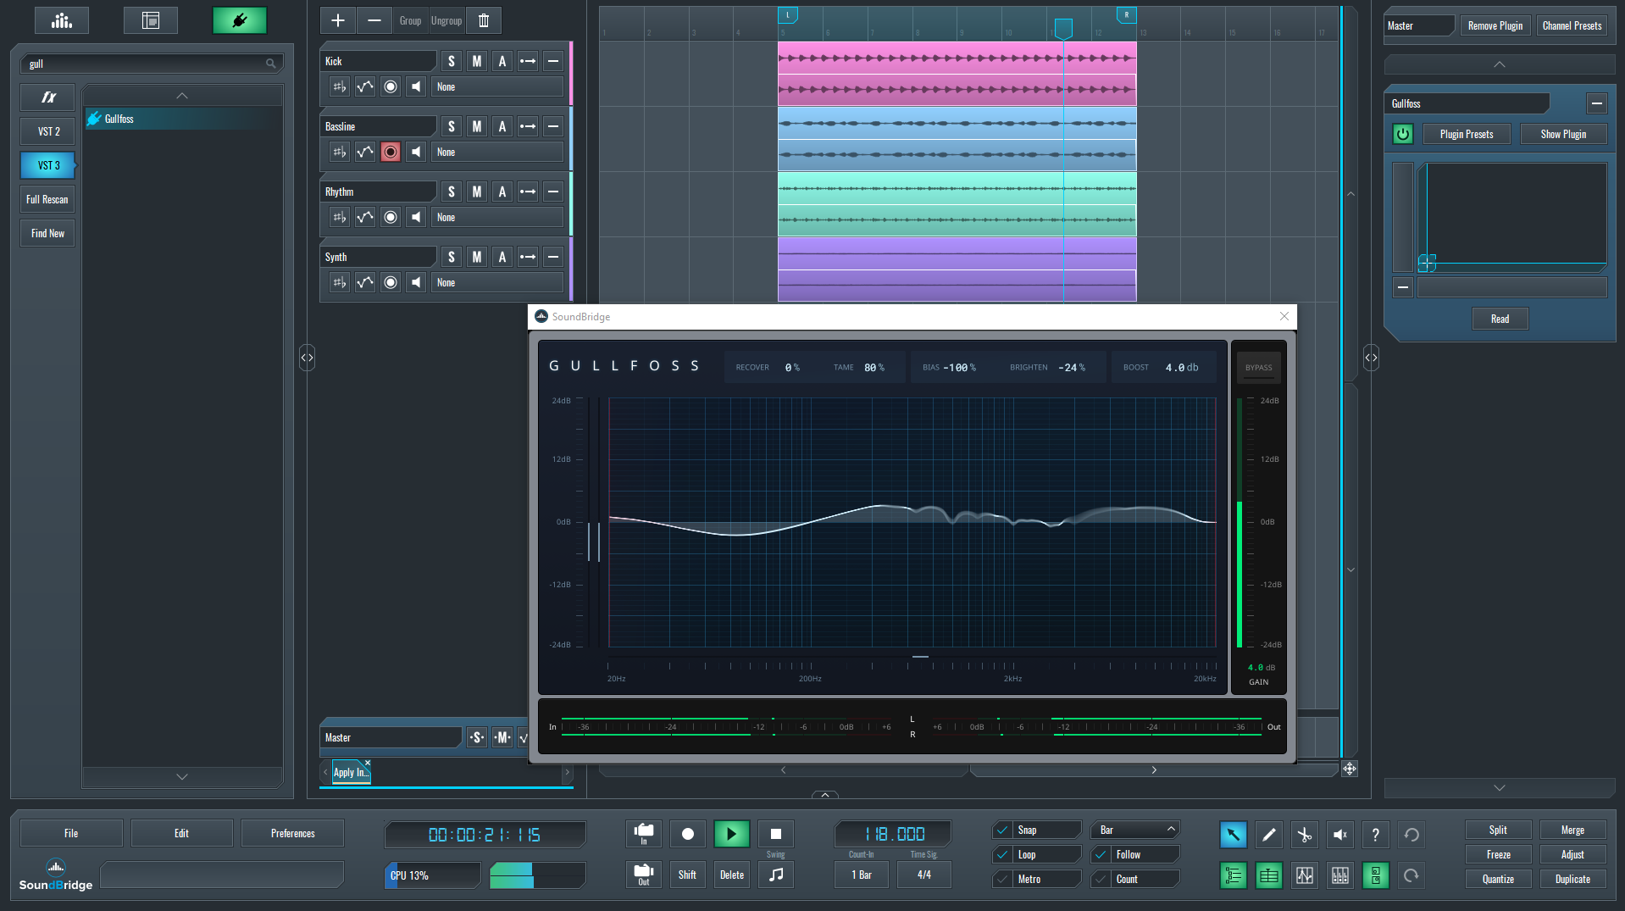The width and height of the screenshot is (1625, 911).
Task: Mute the Kick track
Action: [477, 61]
